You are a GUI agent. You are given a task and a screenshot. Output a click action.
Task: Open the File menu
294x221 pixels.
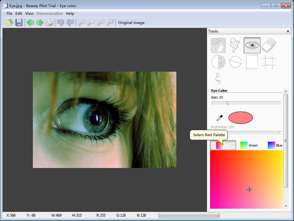point(9,13)
